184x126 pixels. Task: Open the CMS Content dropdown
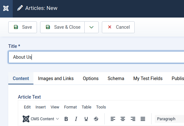tap(41, 119)
